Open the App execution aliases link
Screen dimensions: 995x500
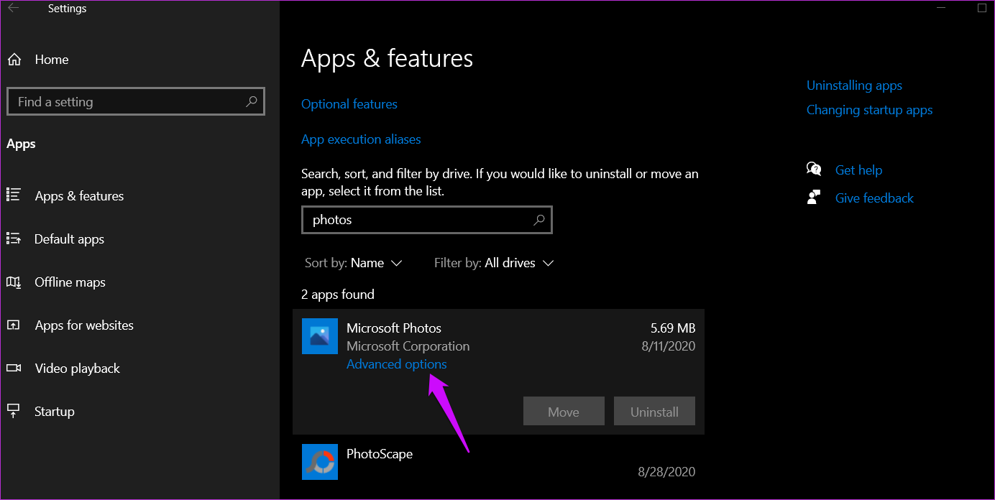[x=361, y=139]
